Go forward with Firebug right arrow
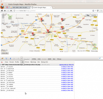The image size is (103, 99). pyautogui.click(x=14, y=58)
